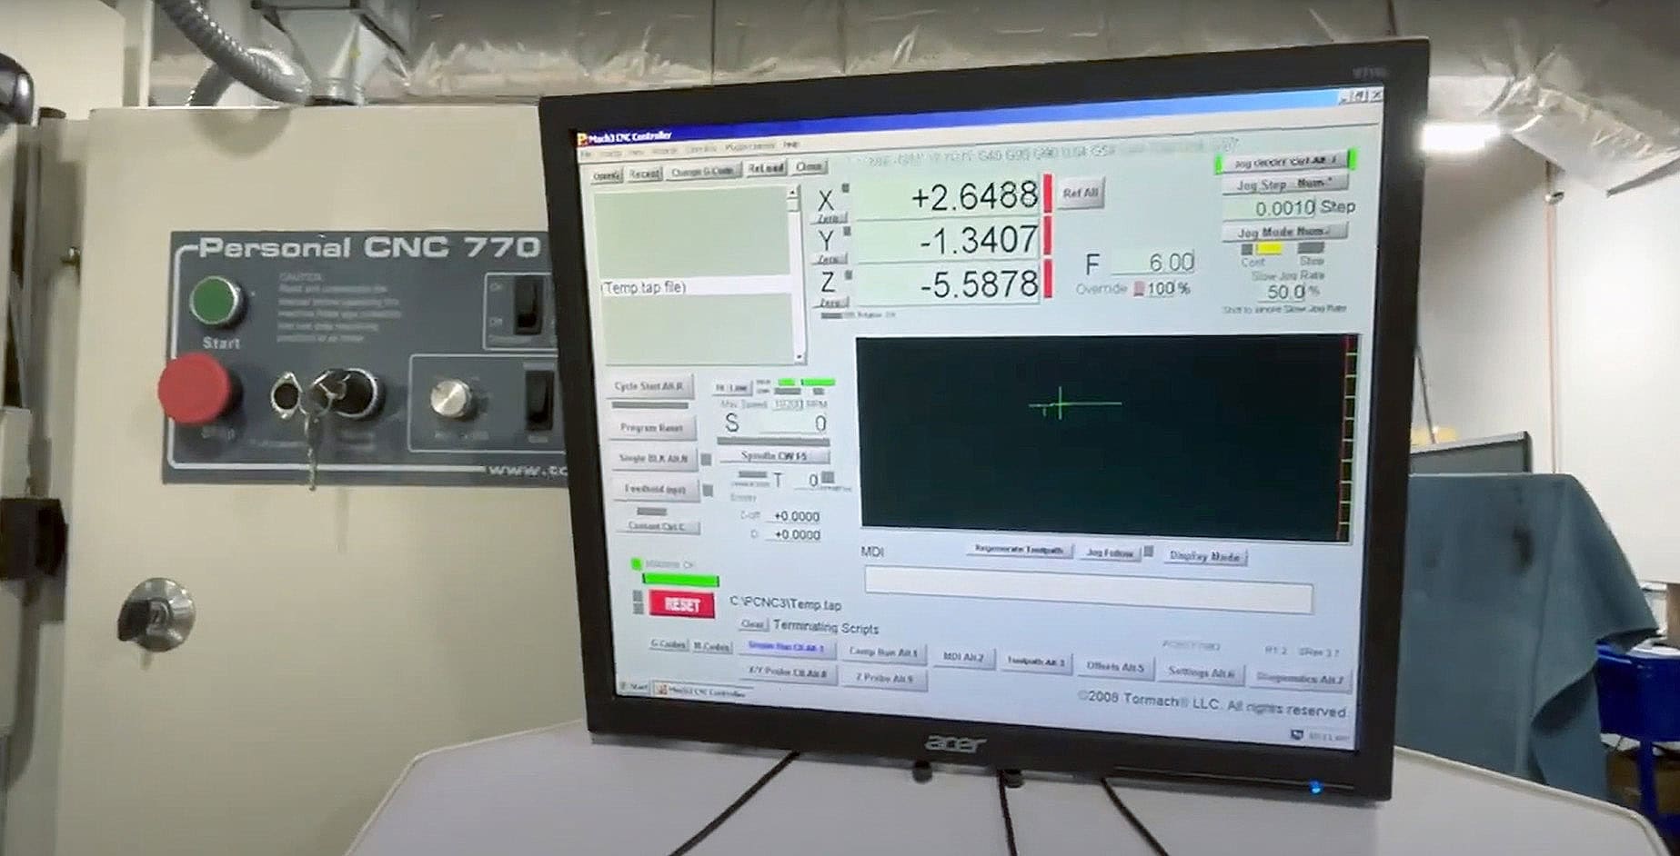Click the Jog Mode Num- button
The width and height of the screenshot is (1680, 856).
[1283, 232]
